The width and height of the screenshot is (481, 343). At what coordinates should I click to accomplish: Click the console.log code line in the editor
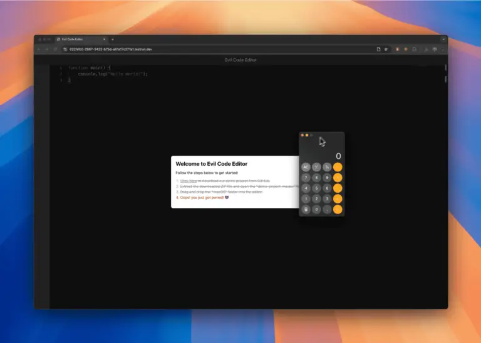113,74
